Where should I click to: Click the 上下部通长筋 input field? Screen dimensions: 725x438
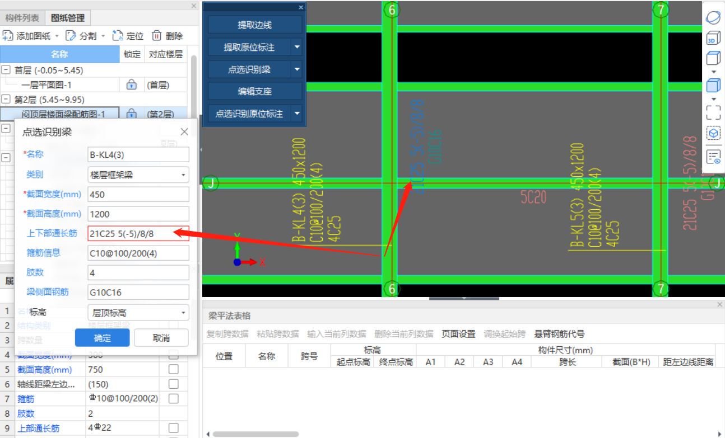[138, 233]
